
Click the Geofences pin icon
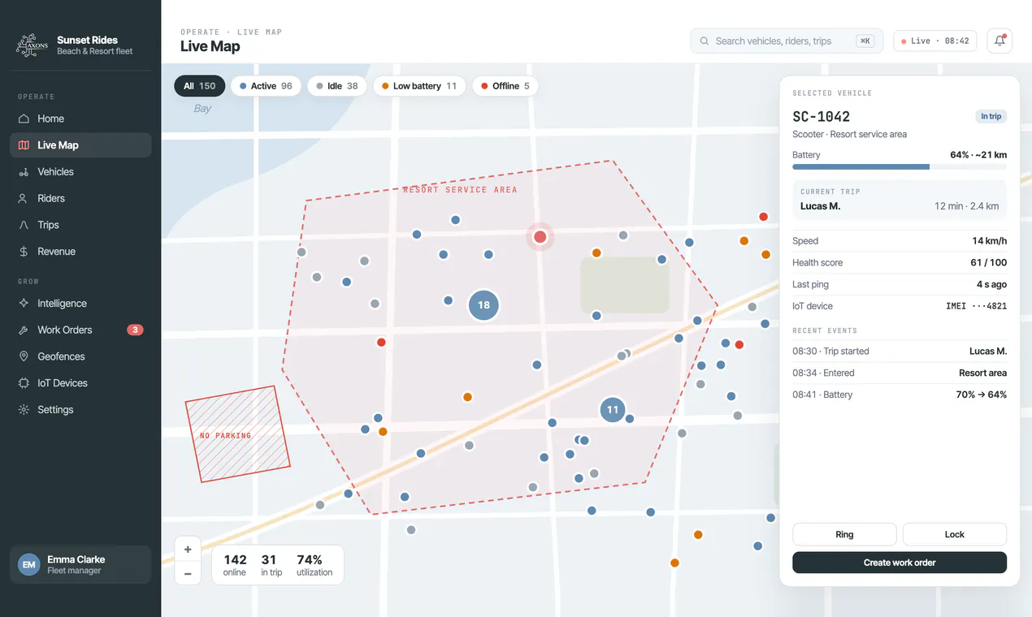pos(24,356)
